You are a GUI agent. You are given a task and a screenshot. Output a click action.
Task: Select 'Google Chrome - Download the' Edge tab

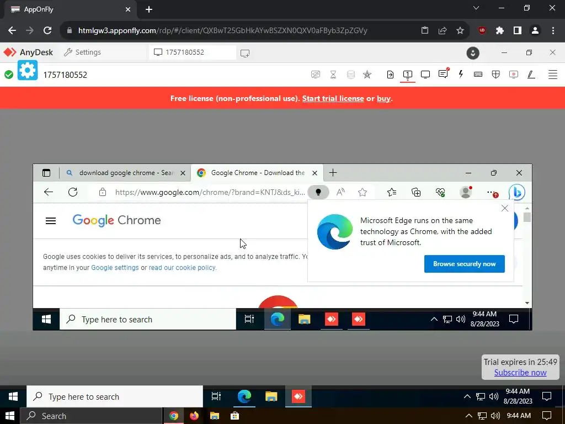point(257,173)
